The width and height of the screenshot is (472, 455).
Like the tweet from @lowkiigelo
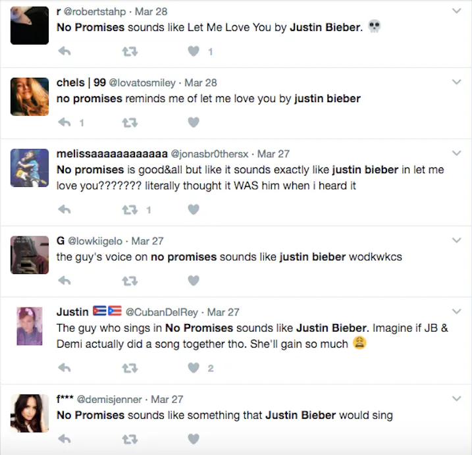click(x=194, y=281)
